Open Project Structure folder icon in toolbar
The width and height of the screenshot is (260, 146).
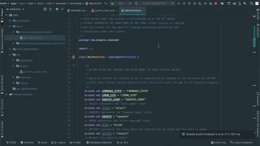pos(222,3)
